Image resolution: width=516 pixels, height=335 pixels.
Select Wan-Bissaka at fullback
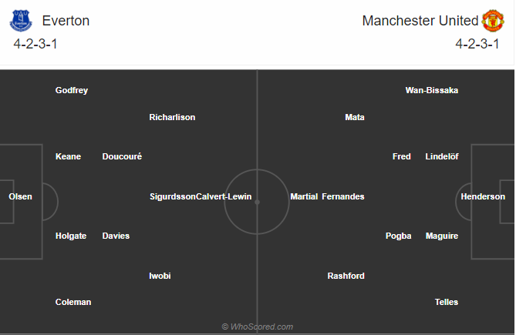click(432, 90)
